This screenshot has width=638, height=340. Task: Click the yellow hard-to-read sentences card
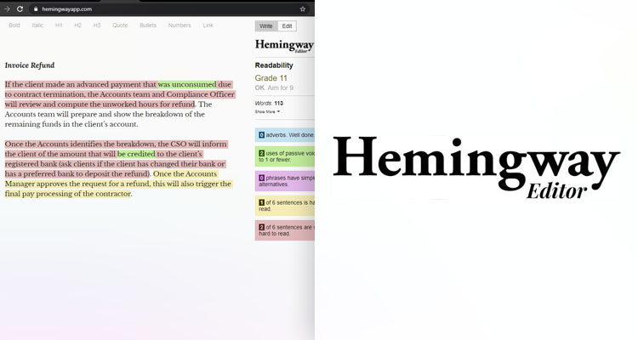[285, 206]
